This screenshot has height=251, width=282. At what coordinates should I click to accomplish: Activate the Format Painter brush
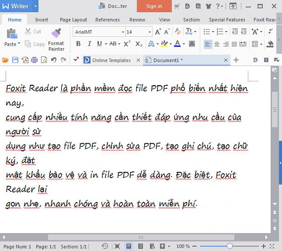click(x=56, y=33)
